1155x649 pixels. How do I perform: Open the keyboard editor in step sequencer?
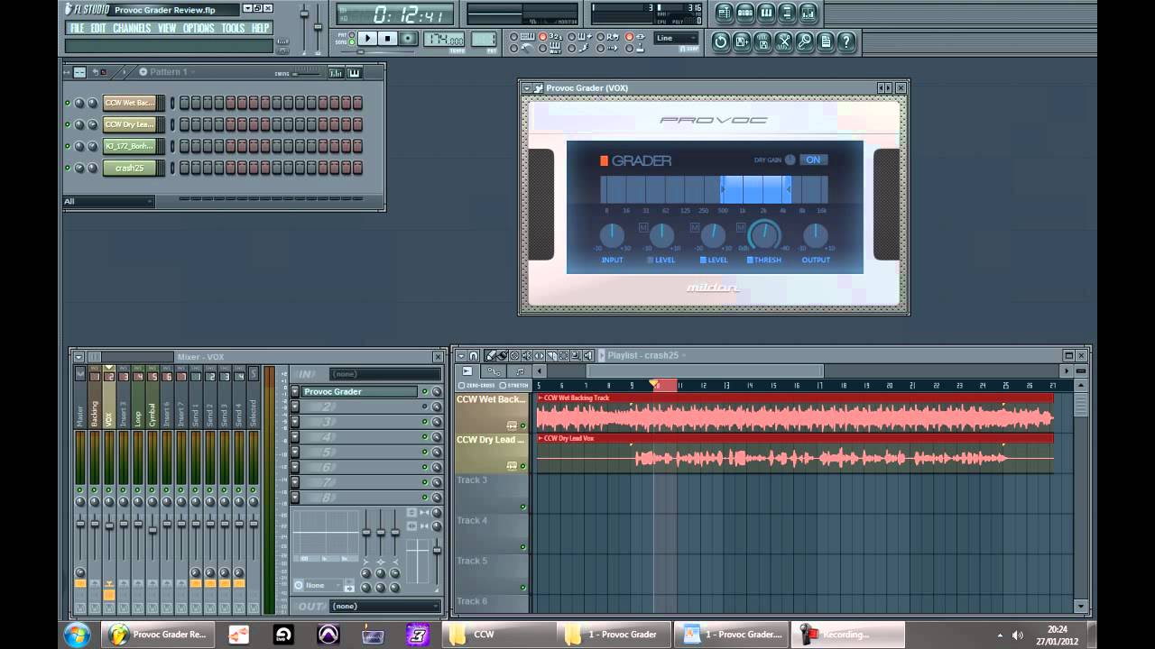point(354,72)
